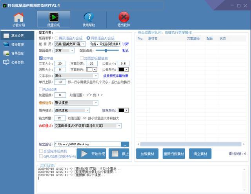251x194 pixels.
Task: Open 使用帮助 question mark icon
Action: 89,17
